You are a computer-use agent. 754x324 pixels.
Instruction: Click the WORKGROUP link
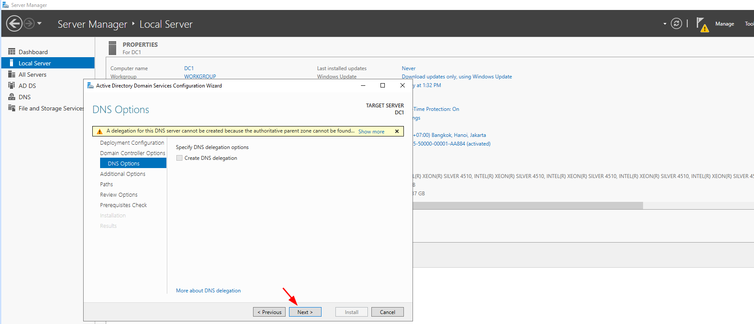pos(200,77)
